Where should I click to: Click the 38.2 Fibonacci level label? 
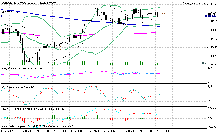[204, 63]
